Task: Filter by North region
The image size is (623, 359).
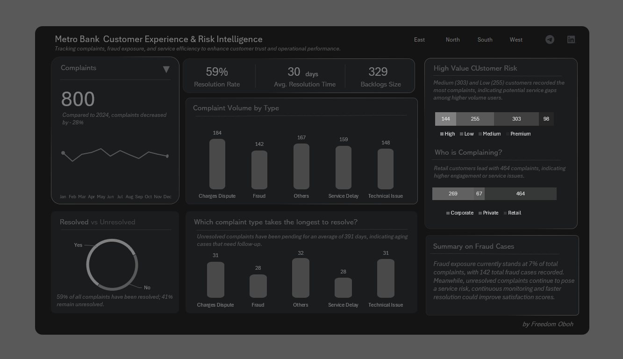Action: click(452, 40)
